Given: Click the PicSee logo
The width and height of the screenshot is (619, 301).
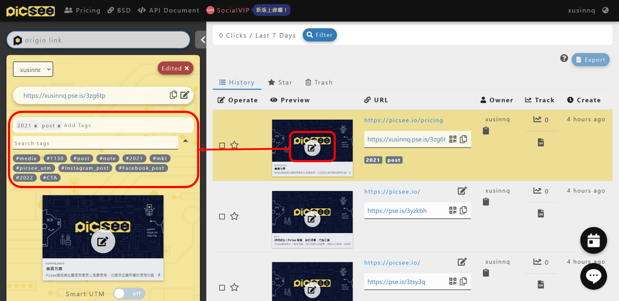Looking at the screenshot, I should [31, 11].
